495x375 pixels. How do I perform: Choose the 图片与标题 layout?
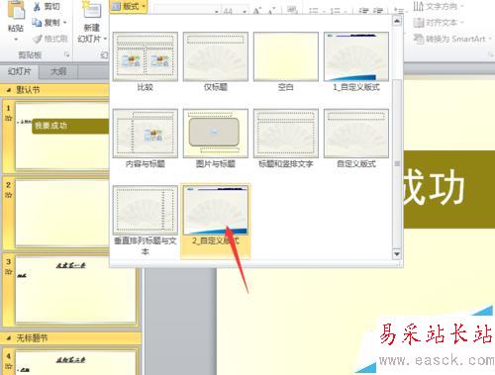click(216, 139)
